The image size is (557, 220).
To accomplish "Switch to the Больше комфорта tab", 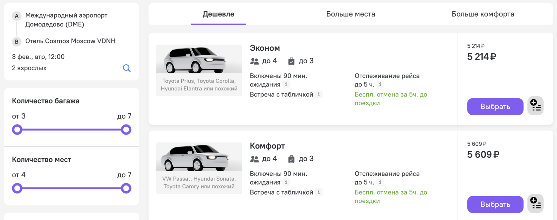I will (x=483, y=14).
